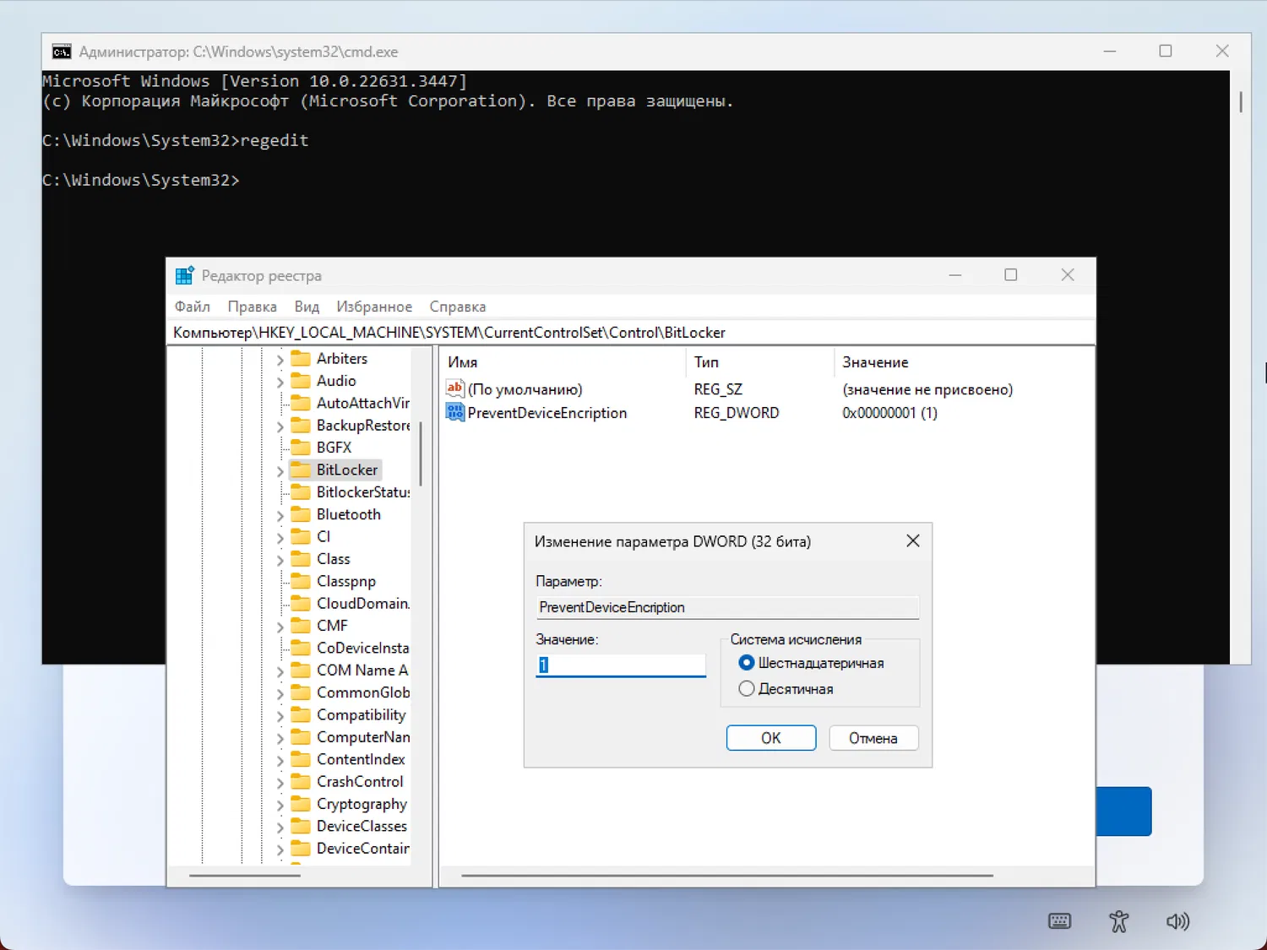The width and height of the screenshot is (1267, 950).
Task: Open the accessibility figure icon
Action: pos(1119,921)
